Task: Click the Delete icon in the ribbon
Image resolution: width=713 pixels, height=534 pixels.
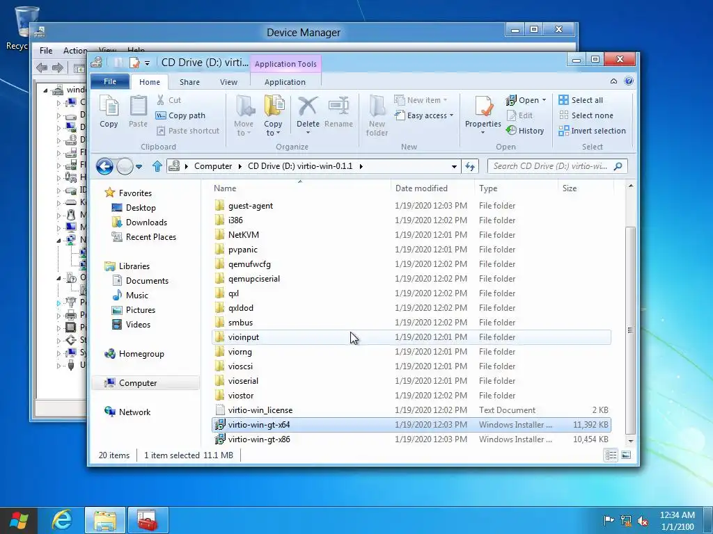Action: coord(308,106)
